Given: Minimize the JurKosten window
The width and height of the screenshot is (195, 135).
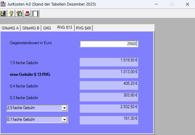Looking at the screenshot, I should (156, 4).
